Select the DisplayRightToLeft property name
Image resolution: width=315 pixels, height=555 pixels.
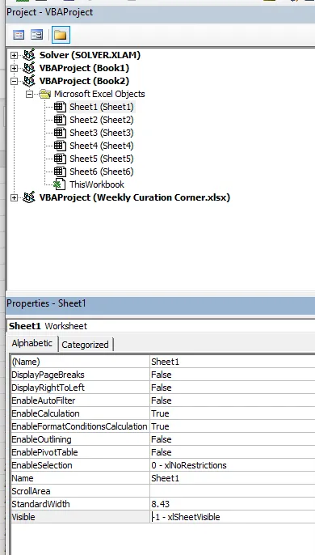[x=80, y=388]
